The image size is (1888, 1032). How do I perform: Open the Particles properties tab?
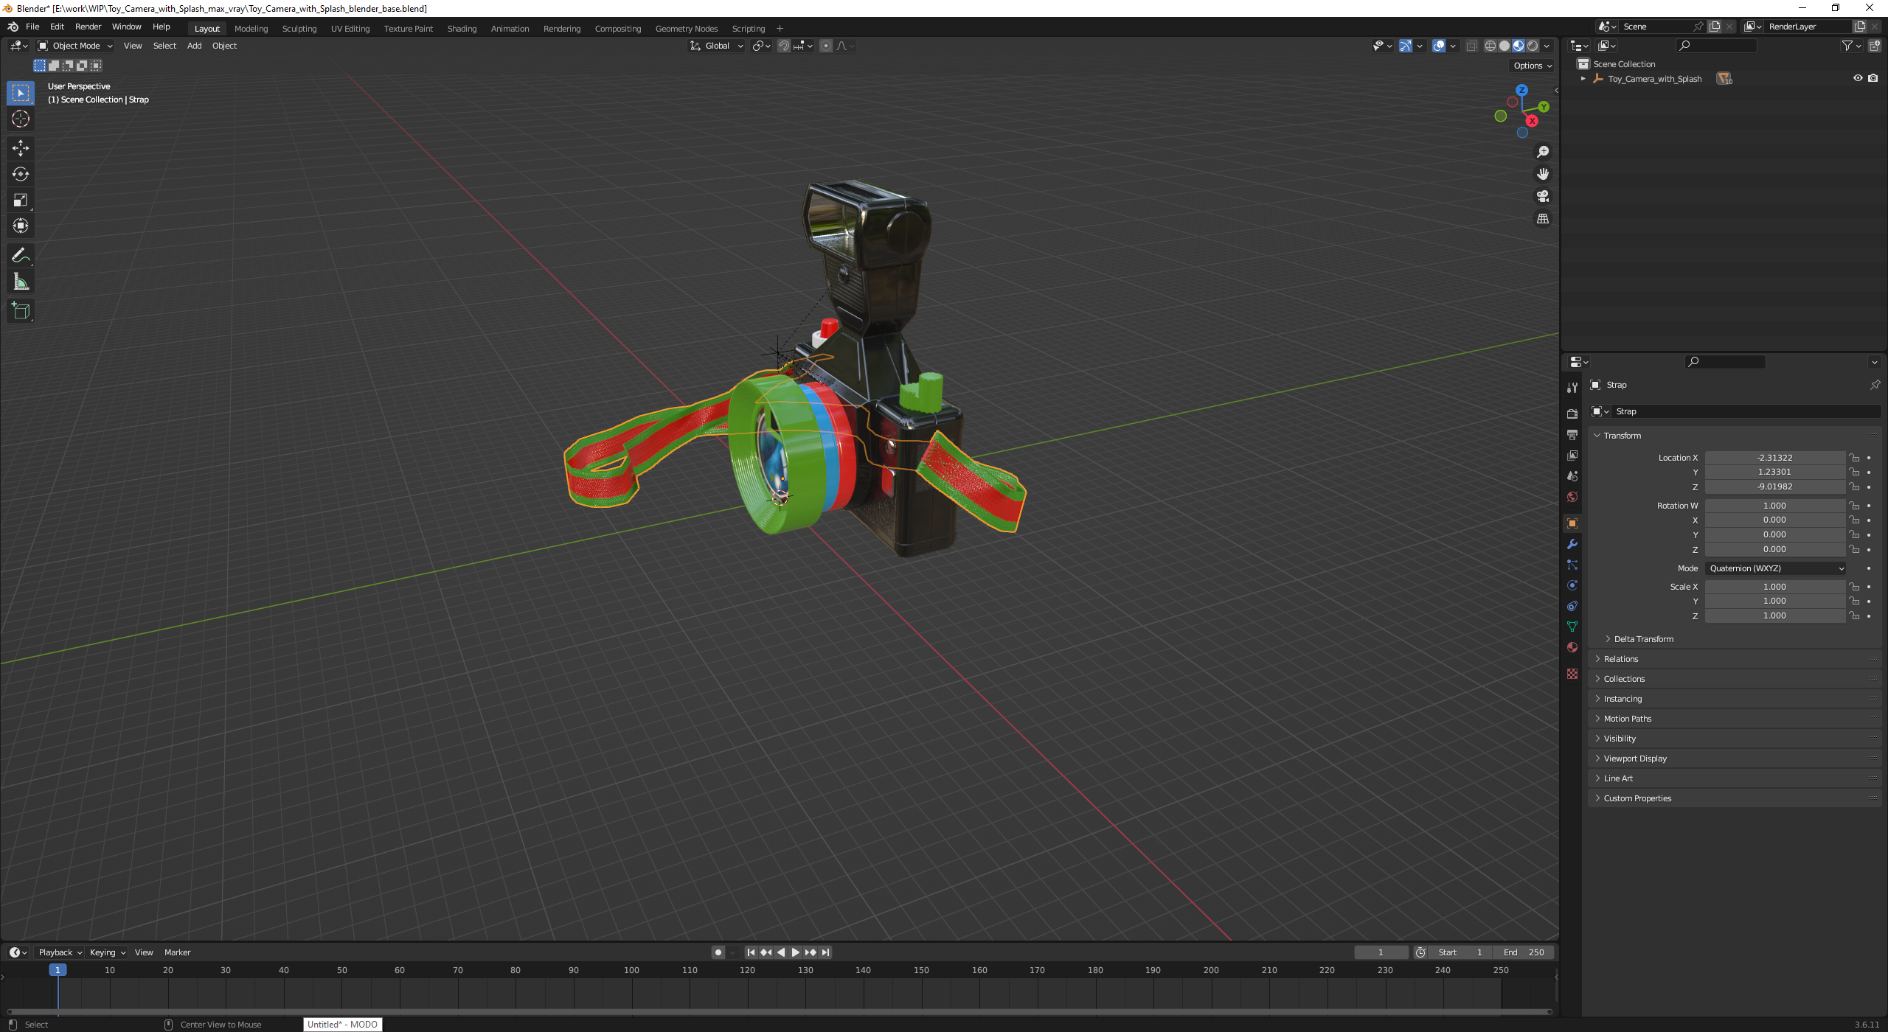point(1572,565)
